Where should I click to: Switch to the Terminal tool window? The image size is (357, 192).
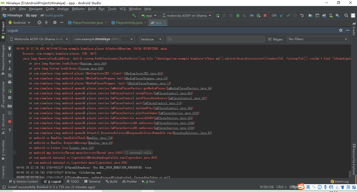pyautogui.click(x=94, y=181)
